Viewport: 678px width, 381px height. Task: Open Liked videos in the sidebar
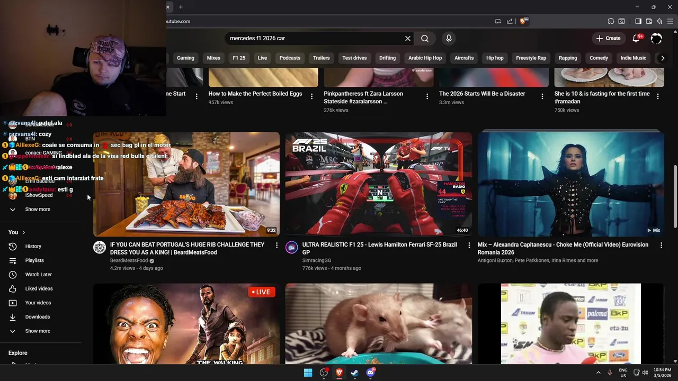coord(39,288)
